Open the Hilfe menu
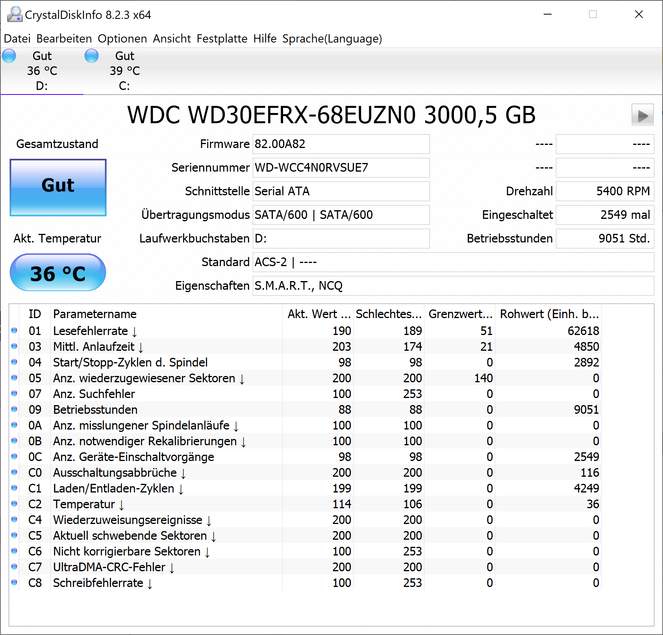This screenshot has height=635, width=663. point(265,39)
